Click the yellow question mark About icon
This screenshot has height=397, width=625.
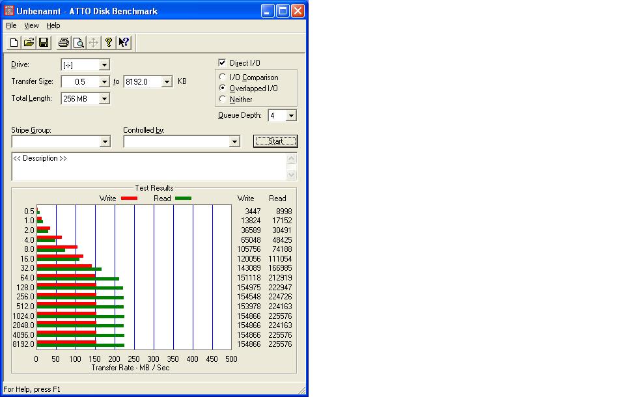(109, 42)
